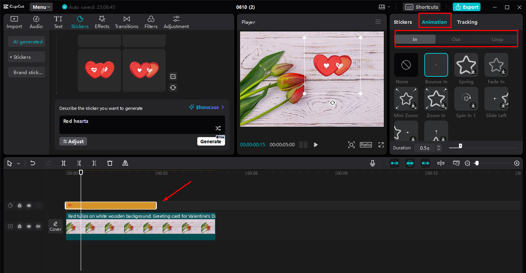The height and width of the screenshot is (273, 526).
Task: Open the Text panel
Action: tap(58, 22)
